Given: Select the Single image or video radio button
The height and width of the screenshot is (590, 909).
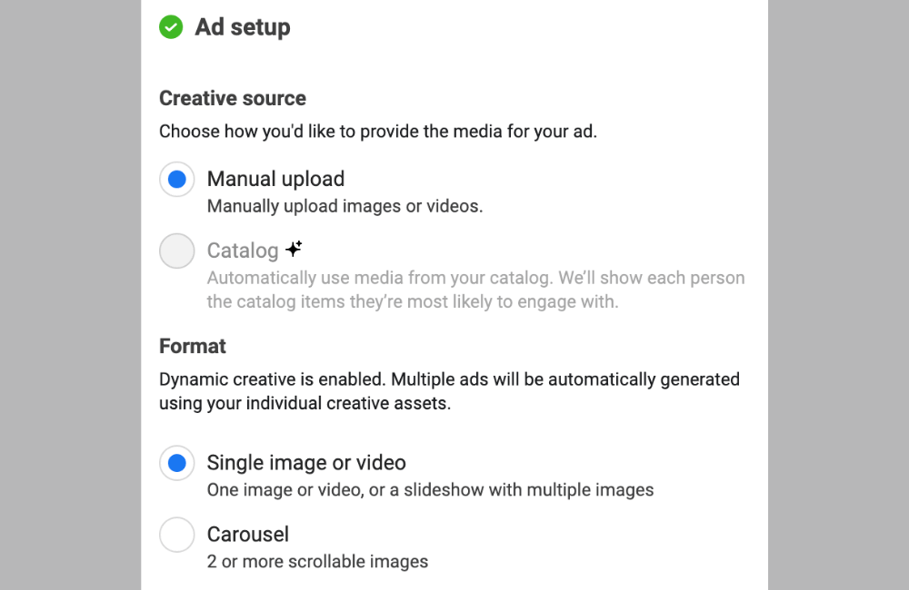Looking at the screenshot, I should 177,464.
